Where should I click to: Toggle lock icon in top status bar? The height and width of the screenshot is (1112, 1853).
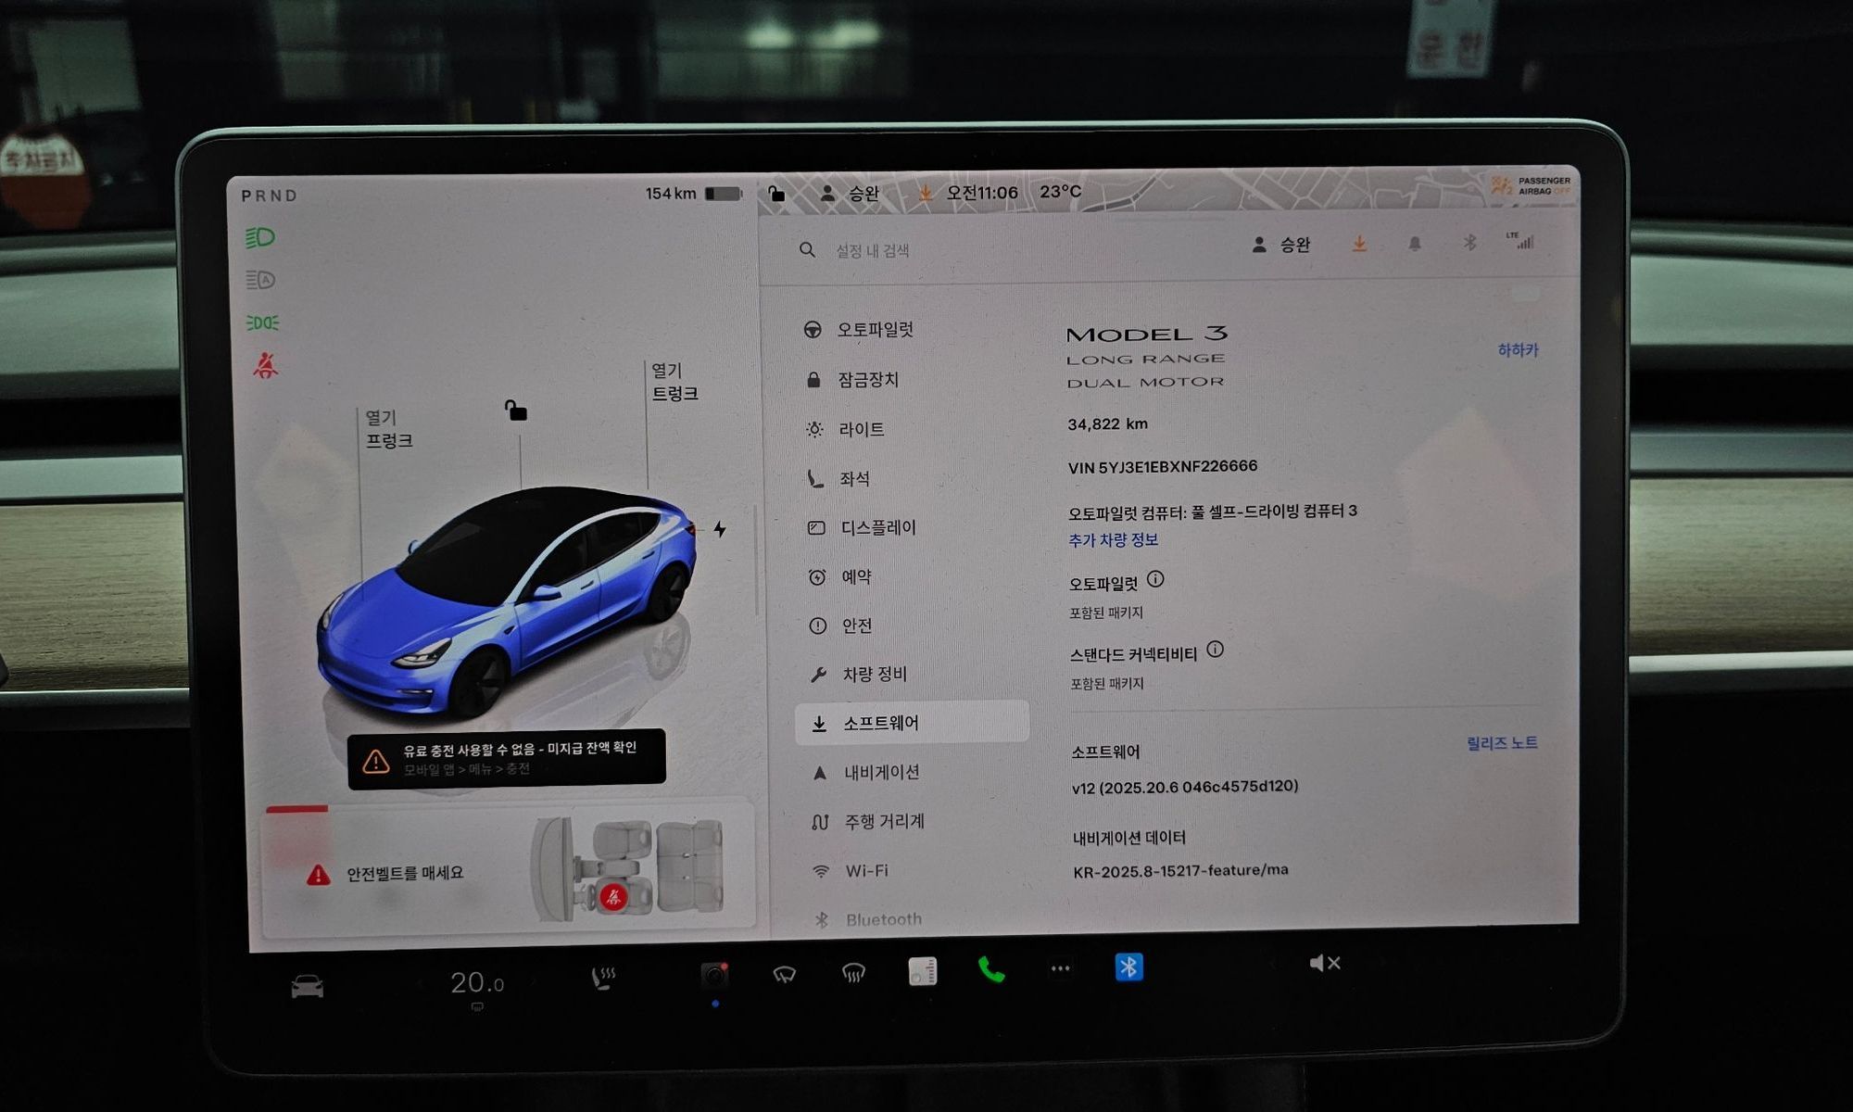pos(776,193)
